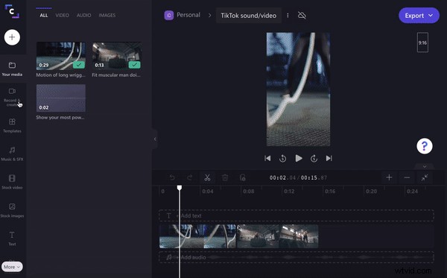Skip to the end of the video
Viewport: 447px width, 278px height.
point(329,158)
